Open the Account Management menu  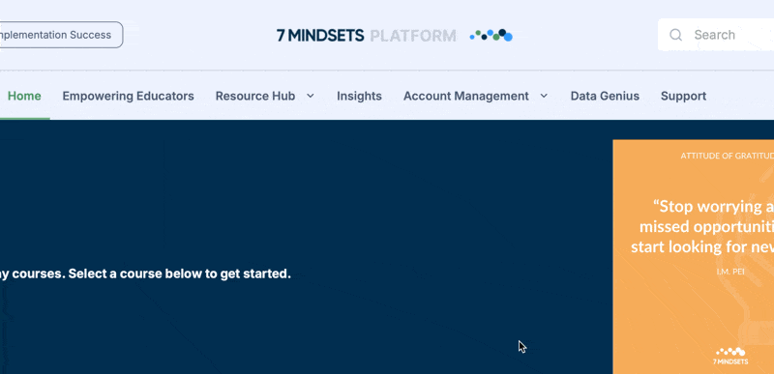click(x=466, y=96)
